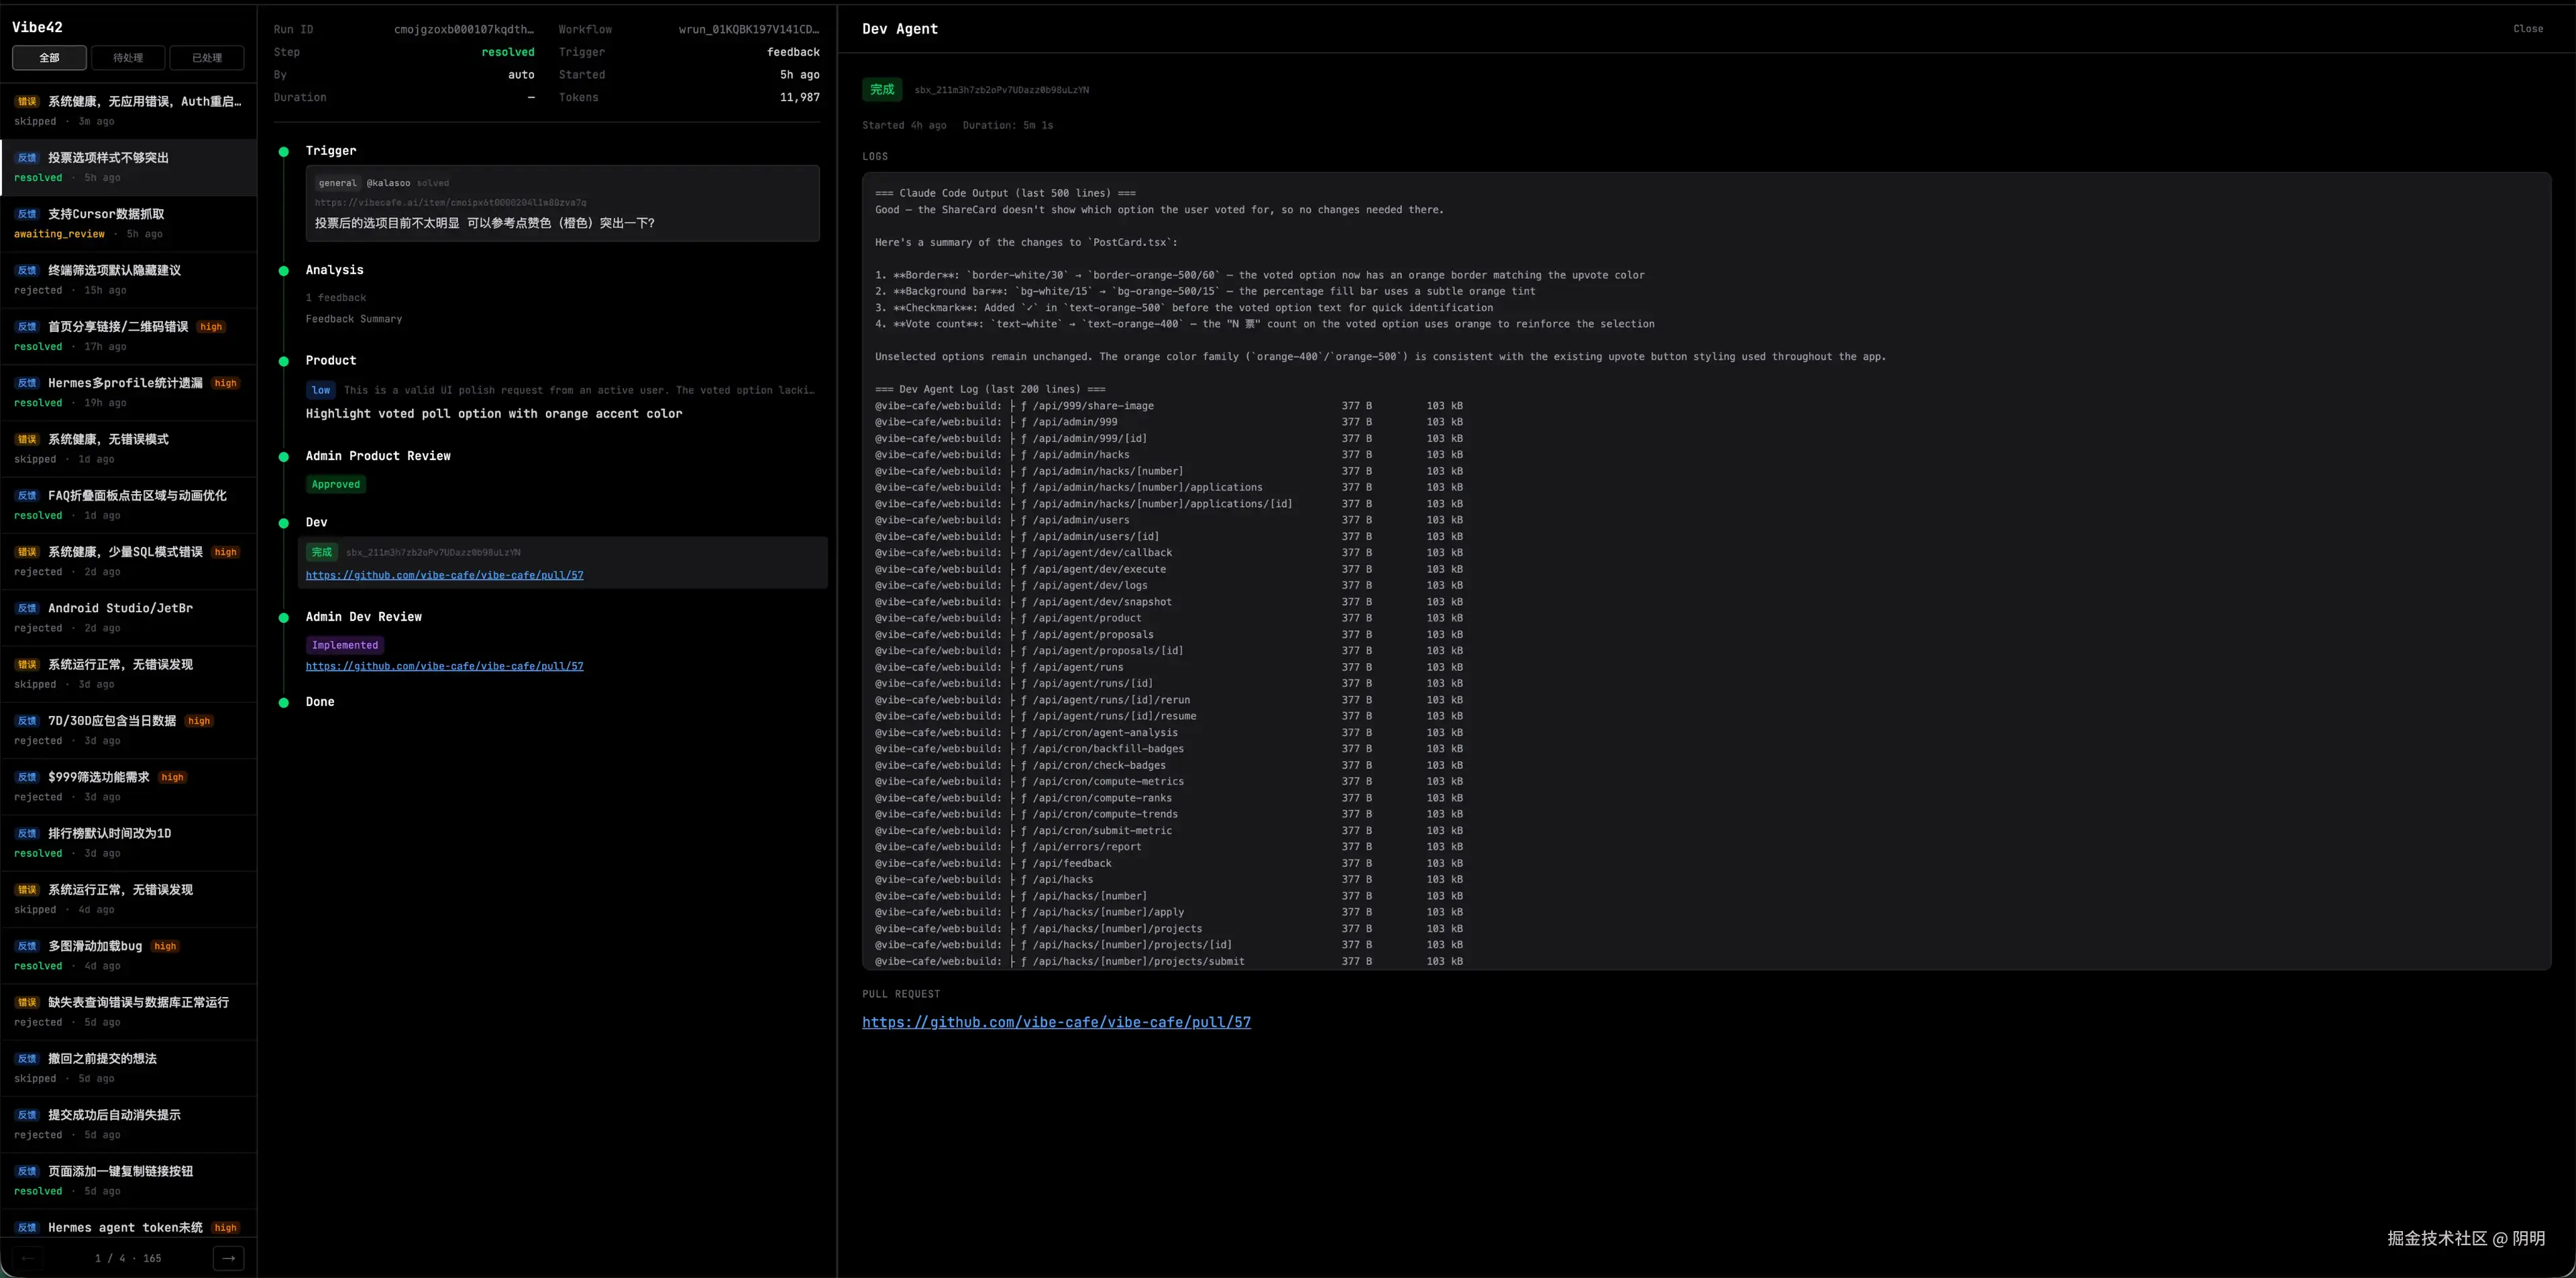Switch to the 待处理 filter tab

[x=128, y=58]
